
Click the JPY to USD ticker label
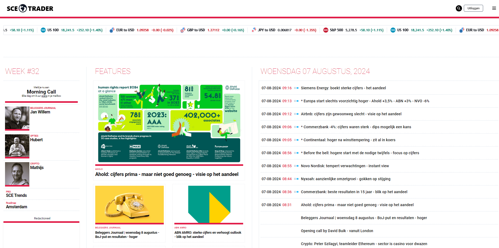click(x=266, y=30)
